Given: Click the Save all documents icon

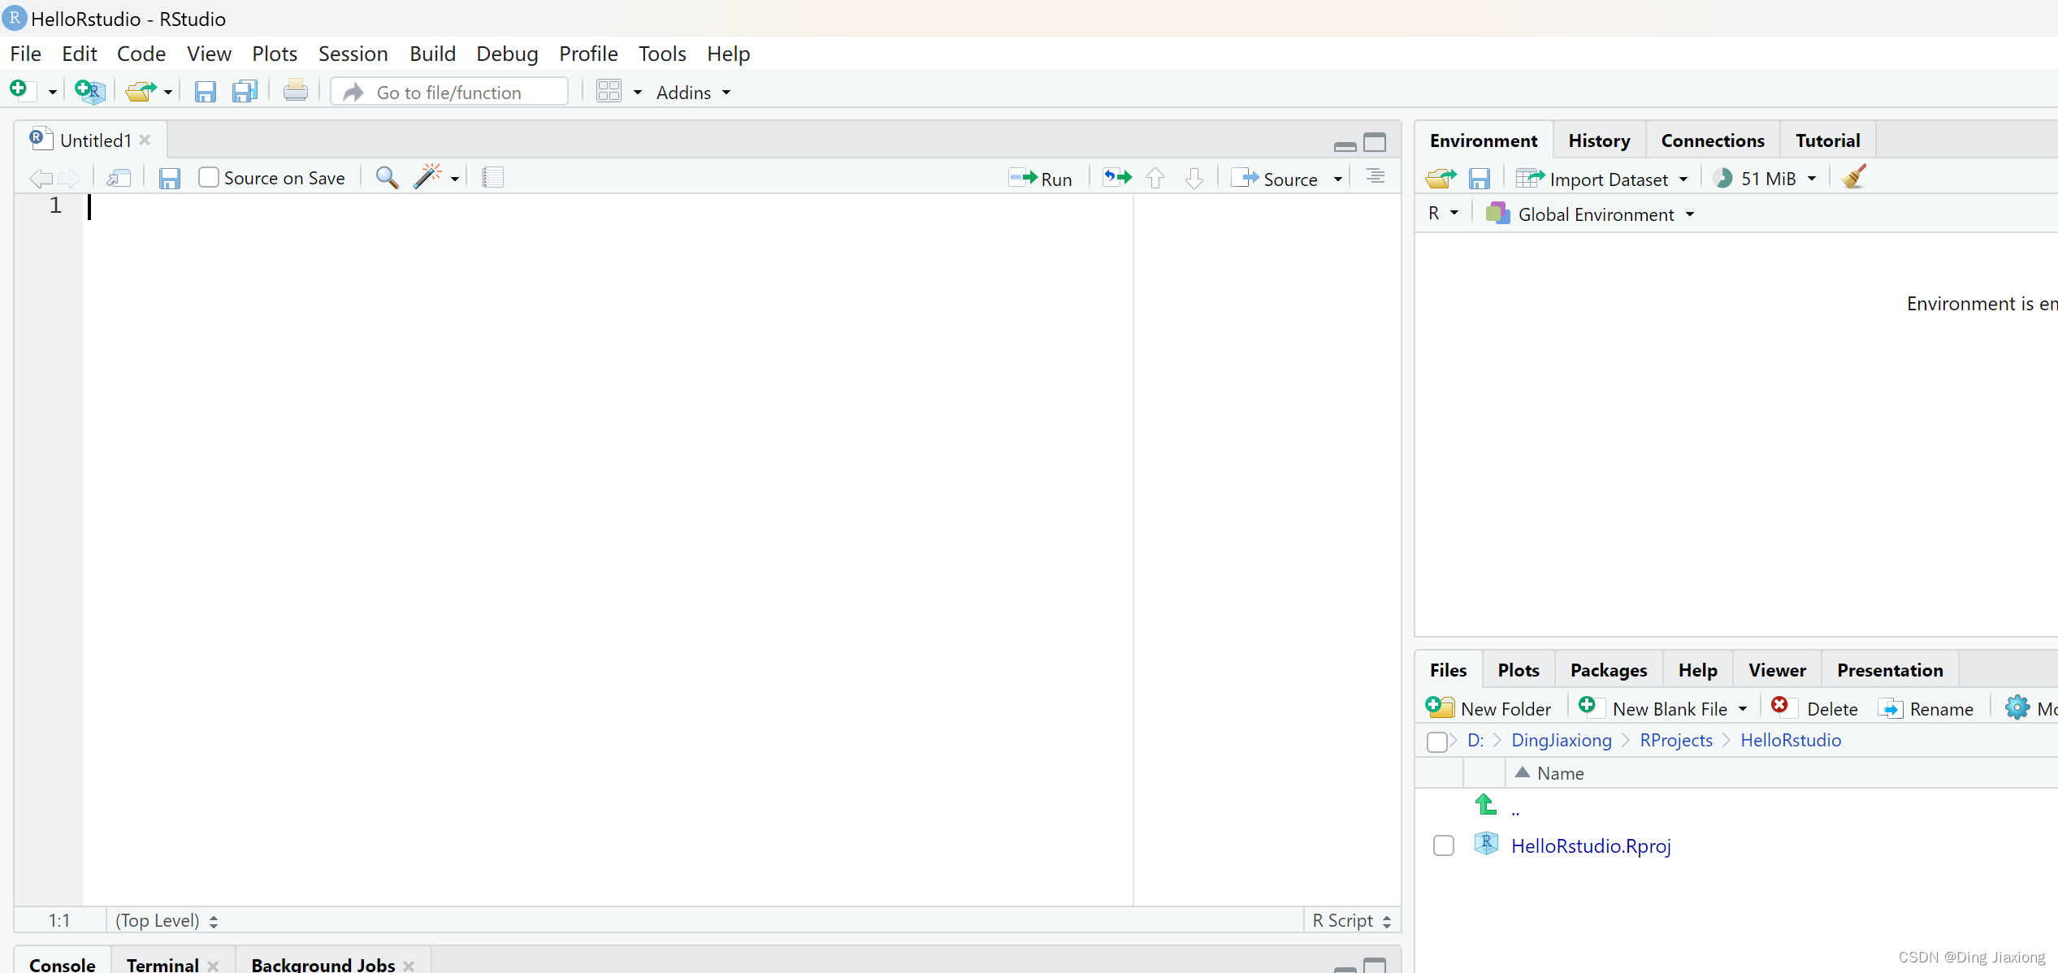Looking at the screenshot, I should (x=245, y=92).
